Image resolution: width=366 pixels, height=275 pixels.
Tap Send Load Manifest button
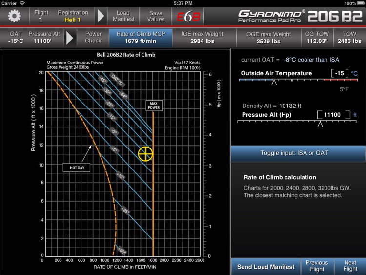[265, 267]
